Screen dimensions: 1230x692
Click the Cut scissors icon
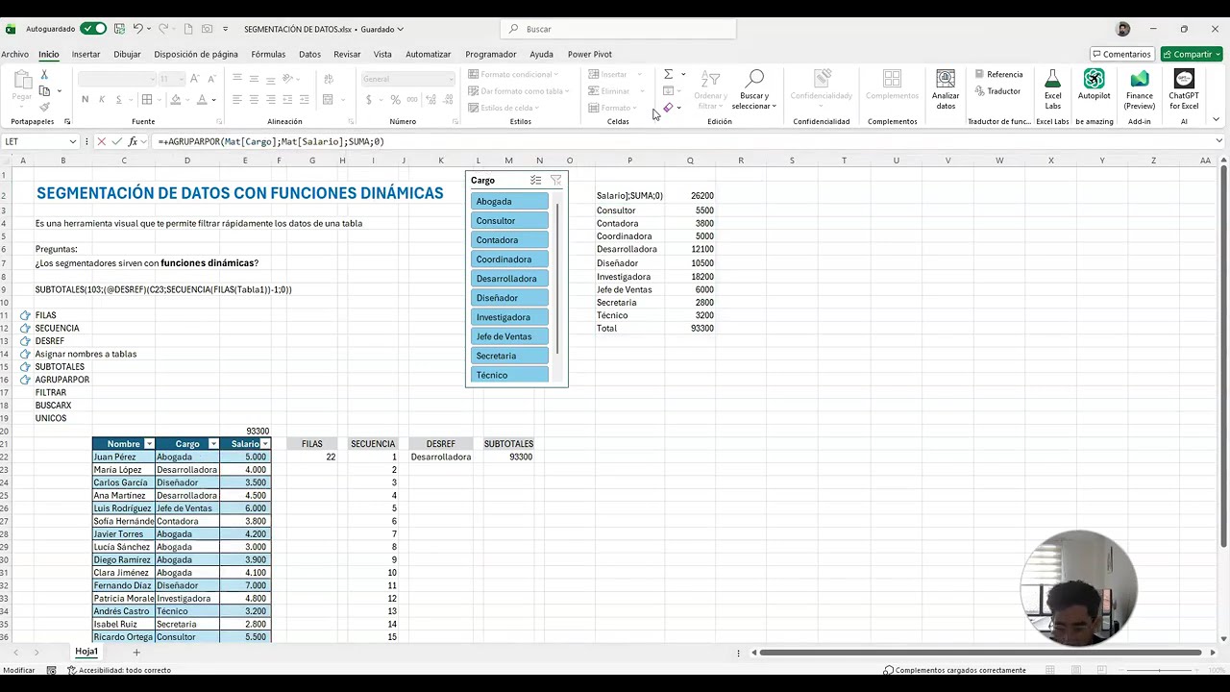pos(44,75)
